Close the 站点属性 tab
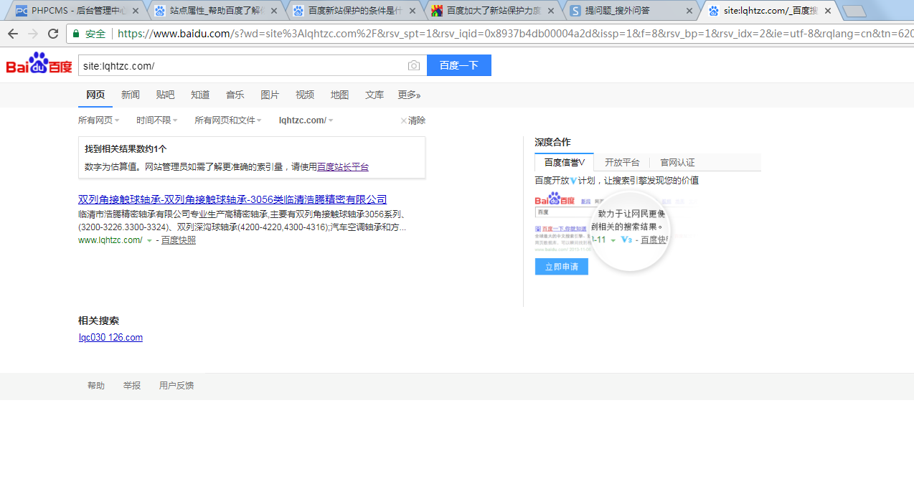Image resolution: width=914 pixels, height=479 pixels. click(273, 11)
